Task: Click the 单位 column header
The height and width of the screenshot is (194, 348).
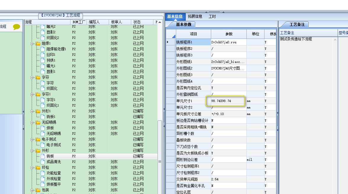Action: tap(256, 34)
